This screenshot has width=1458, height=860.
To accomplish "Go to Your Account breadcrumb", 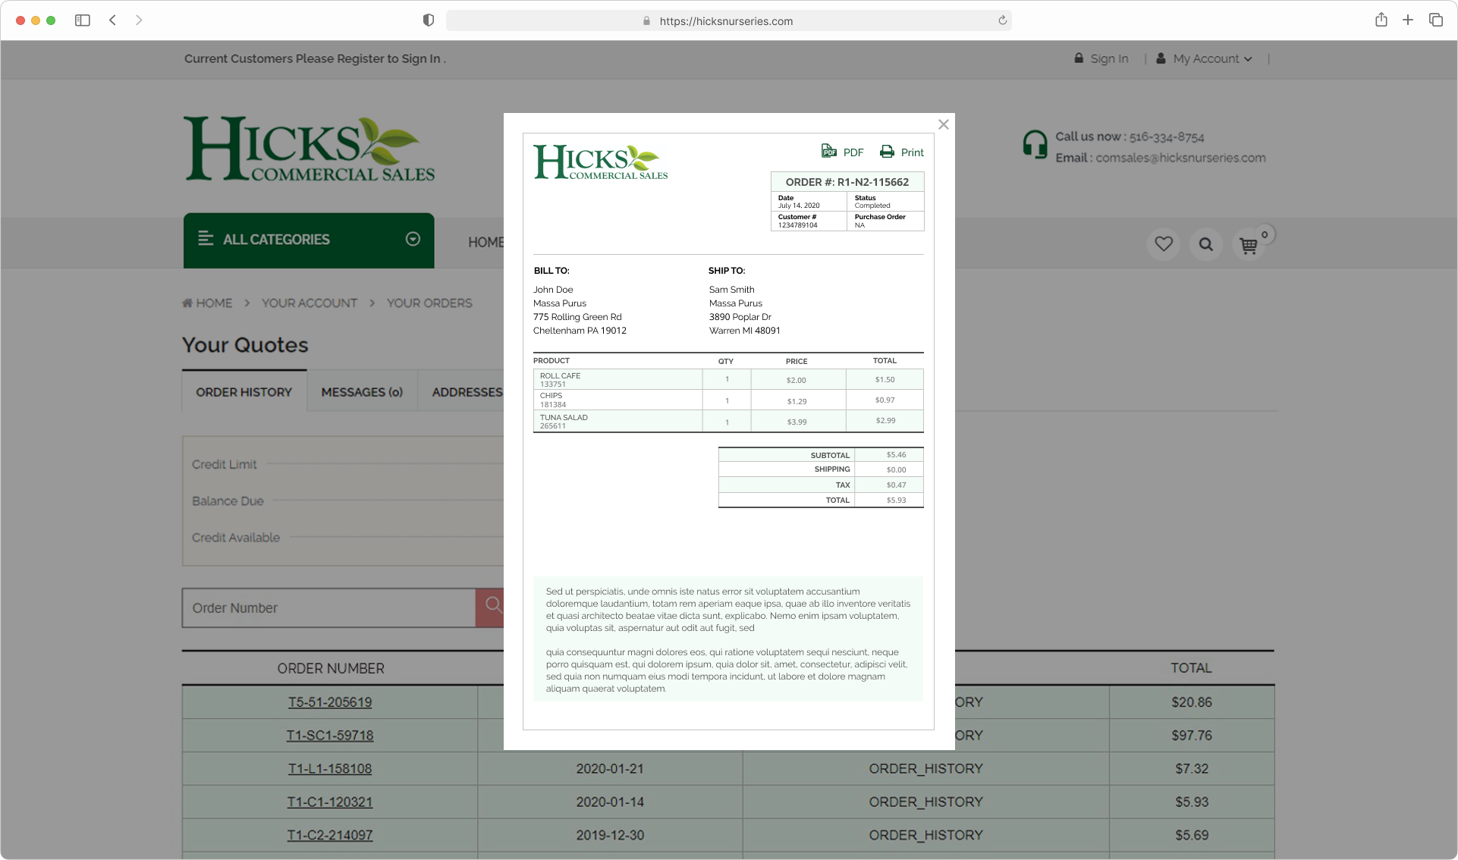I will (309, 303).
